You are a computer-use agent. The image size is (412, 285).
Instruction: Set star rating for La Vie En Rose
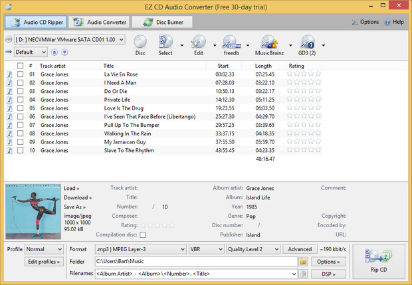(304, 74)
